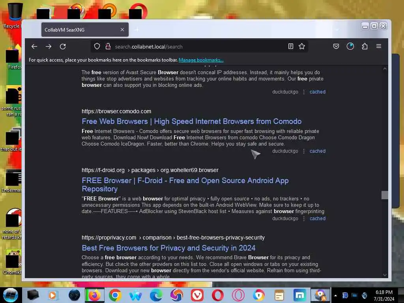The image size is (404, 303).
Task: Launch Google Chrome from taskbar
Action: tap(115, 295)
